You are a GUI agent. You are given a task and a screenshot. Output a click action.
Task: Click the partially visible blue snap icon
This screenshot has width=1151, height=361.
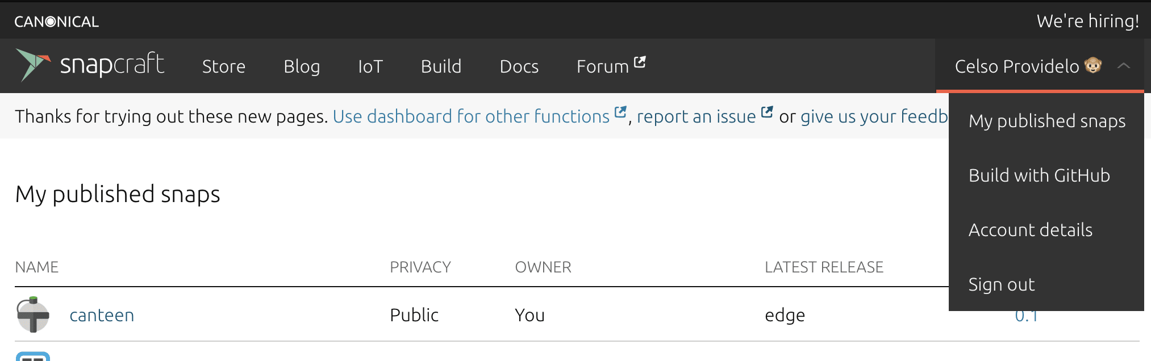tap(33, 356)
